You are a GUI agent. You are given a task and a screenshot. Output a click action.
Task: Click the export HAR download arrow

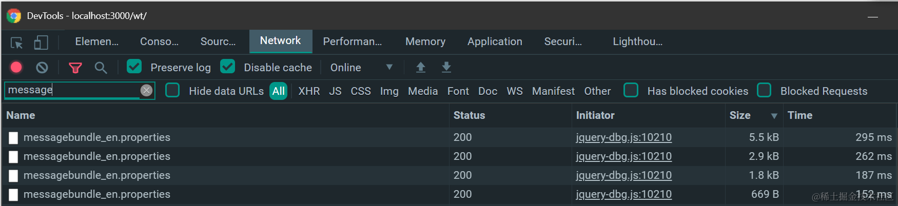[x=446, y=67]
